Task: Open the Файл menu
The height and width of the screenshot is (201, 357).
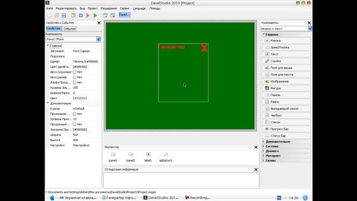Action: point(50,8)
